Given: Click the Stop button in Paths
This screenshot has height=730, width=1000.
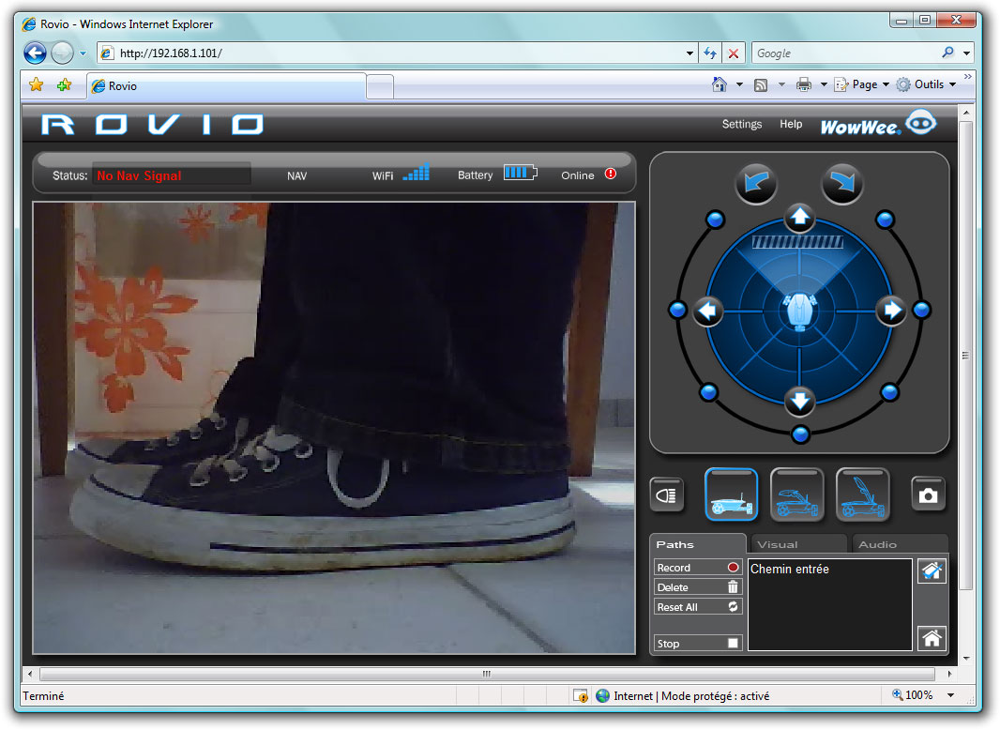Looking at the screenshot, I should pos(698,644).
